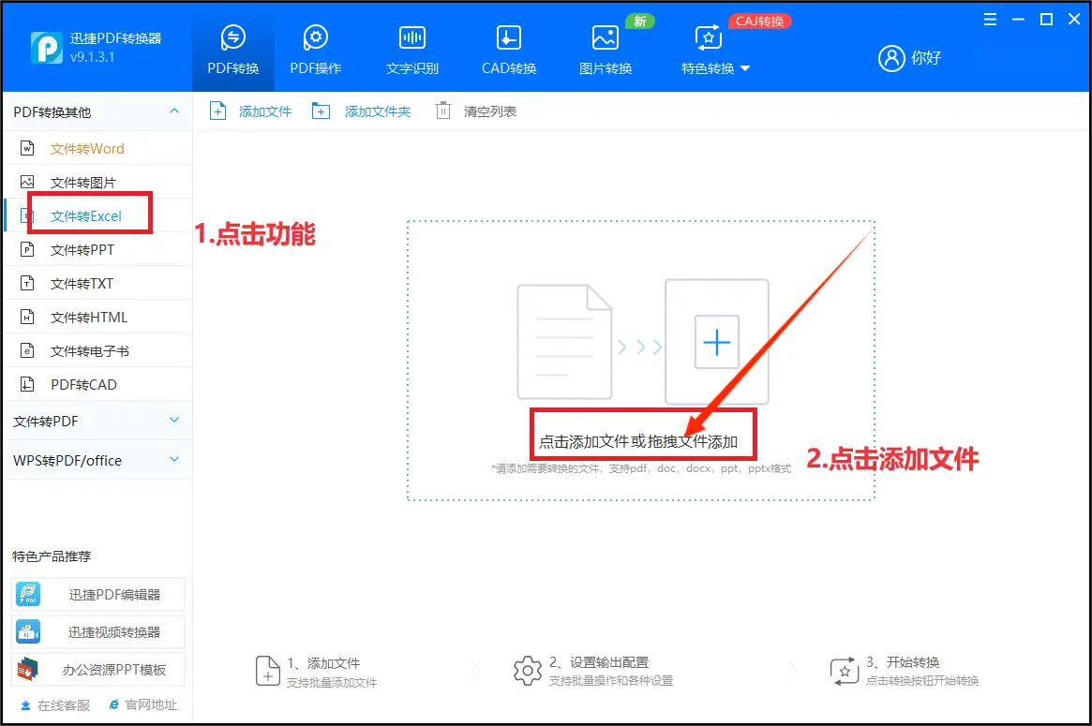Screen dimensions: 1092x726
Task: Click the blue plus add-file icon
Action: pyautogui.click(x=716, y=343)
